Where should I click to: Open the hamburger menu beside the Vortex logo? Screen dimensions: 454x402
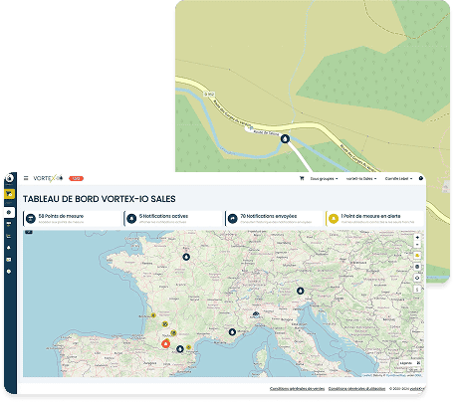point(26,178)
